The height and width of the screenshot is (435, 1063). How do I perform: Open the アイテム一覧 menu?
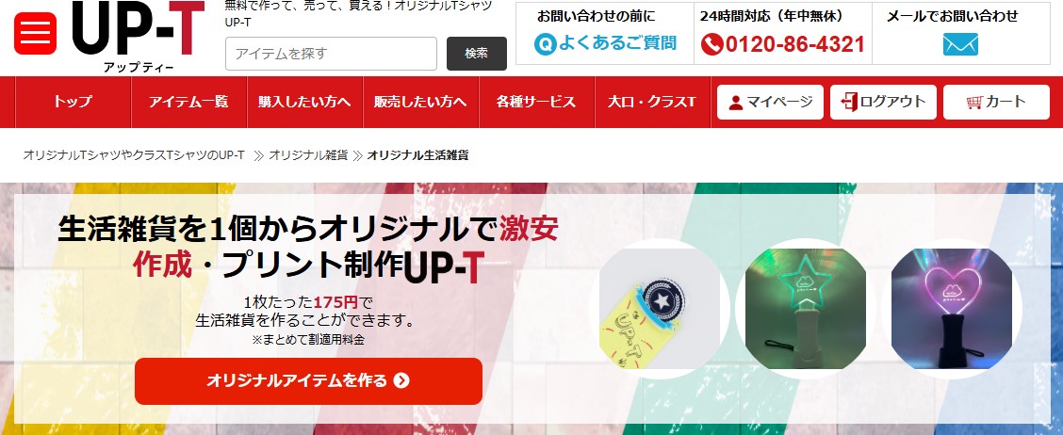point(188,102)
